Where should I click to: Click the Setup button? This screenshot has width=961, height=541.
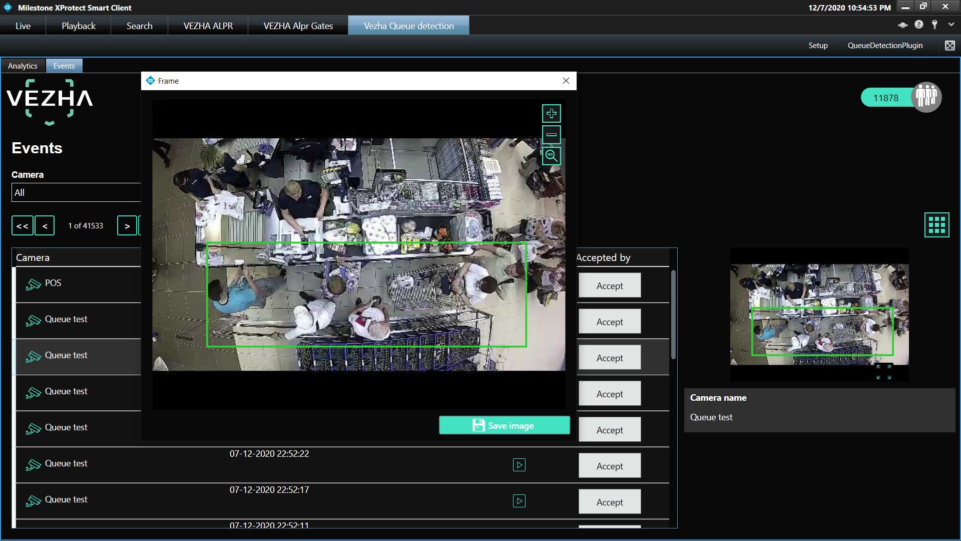coord(818,46)
